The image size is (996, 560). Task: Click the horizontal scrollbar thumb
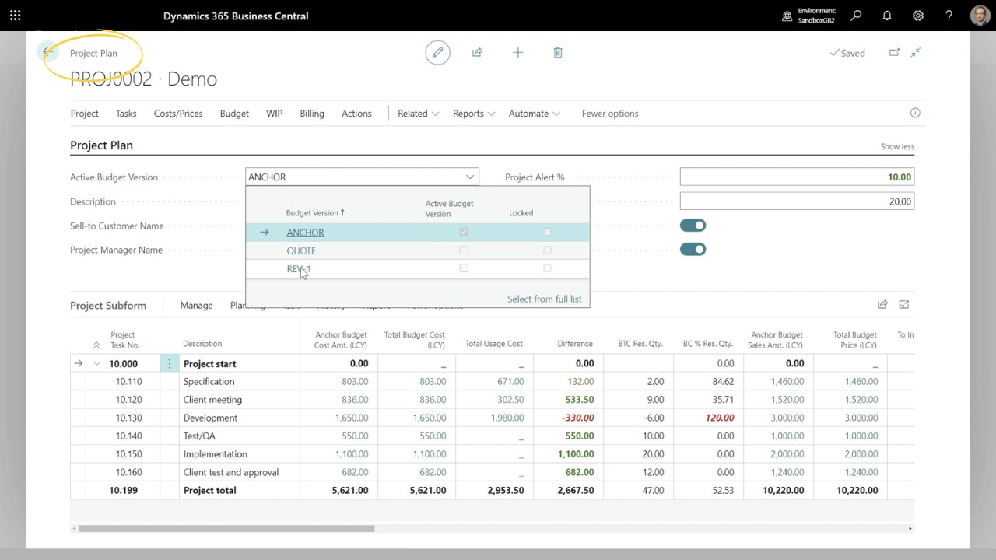point(226,529)
